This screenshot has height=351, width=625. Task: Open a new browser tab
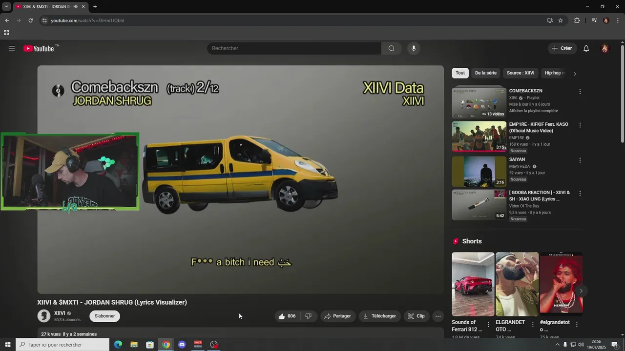pyautogui.click(x=95, y=7)
